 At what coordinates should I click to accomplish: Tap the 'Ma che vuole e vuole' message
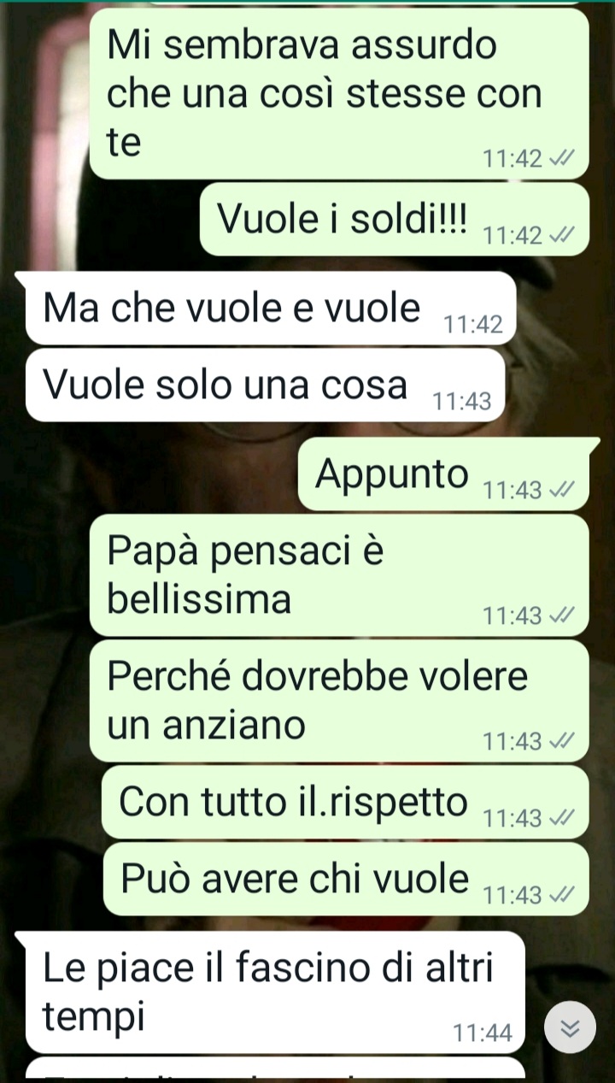pos(271,309)
